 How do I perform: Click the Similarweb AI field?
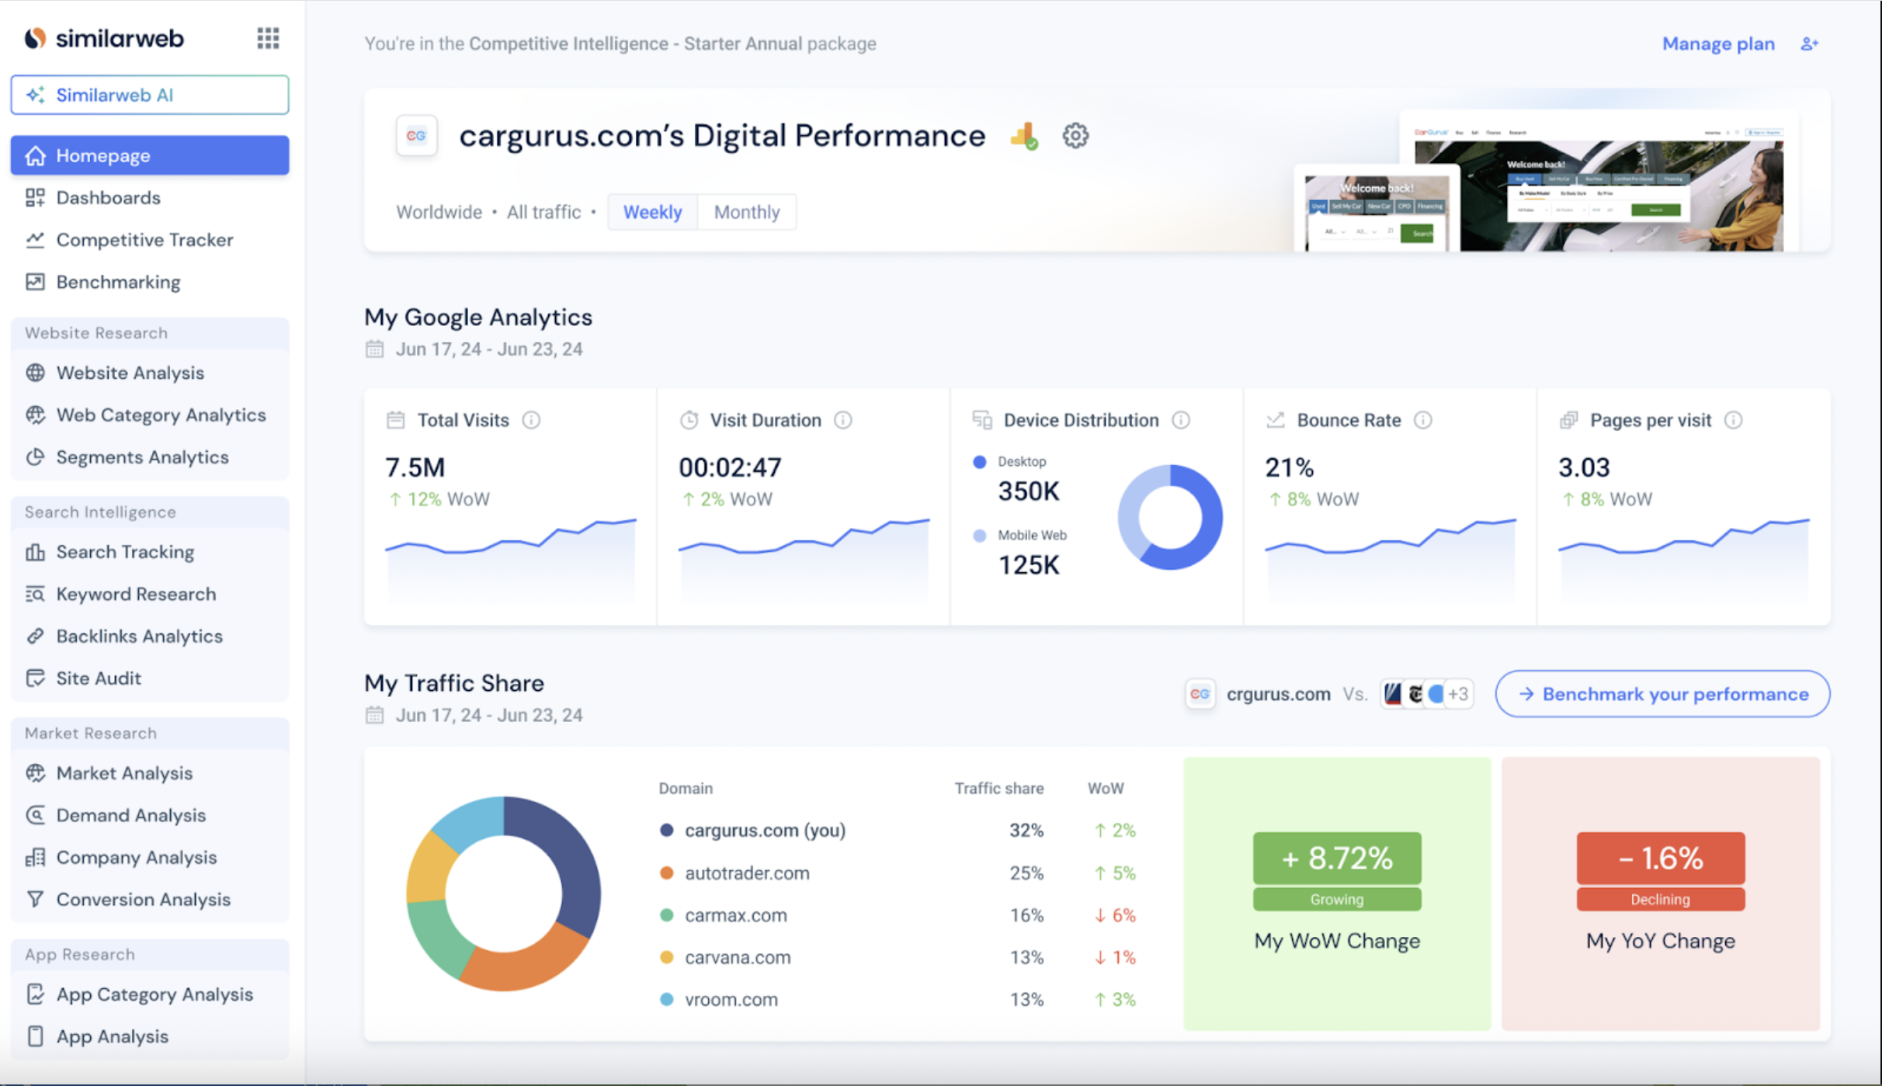[150, 95]
